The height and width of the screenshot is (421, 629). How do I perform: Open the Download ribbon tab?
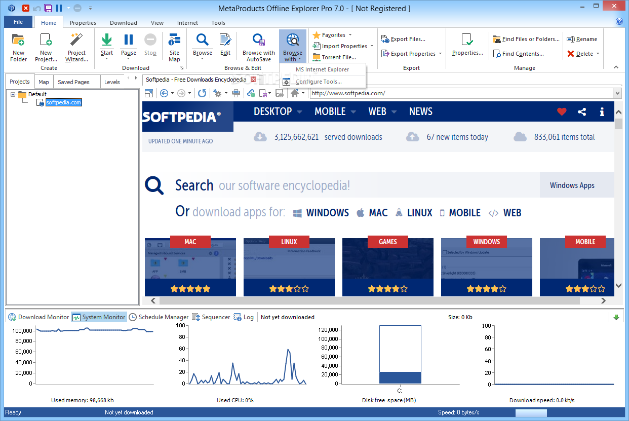point(124,23)
